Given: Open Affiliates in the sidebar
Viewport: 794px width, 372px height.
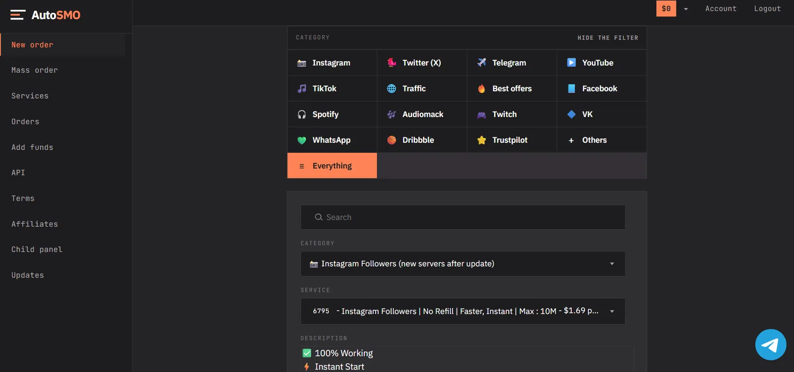Looking at the screenshot, I should click(35, 224).
